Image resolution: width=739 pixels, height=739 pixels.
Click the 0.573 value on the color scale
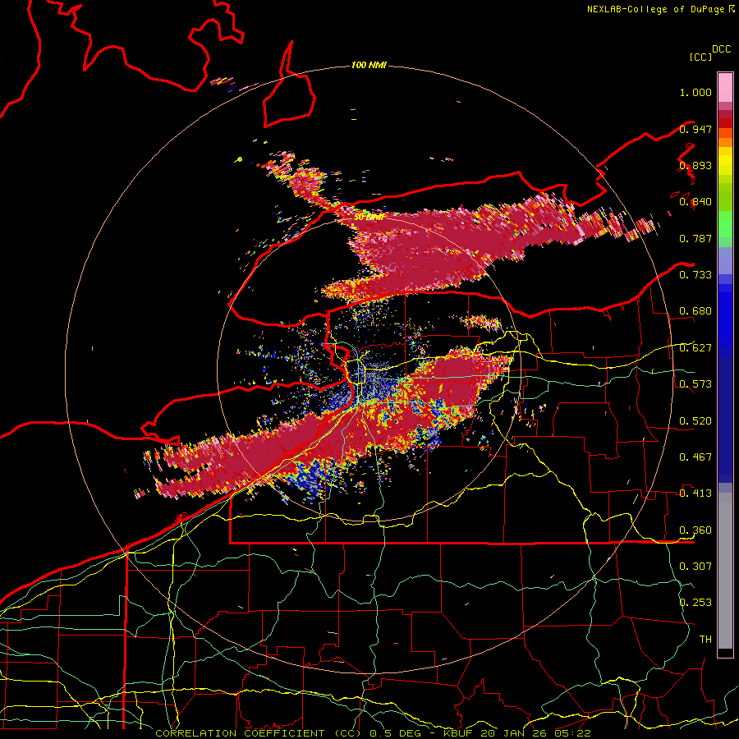pyautogui.click(x=695, y=384)
